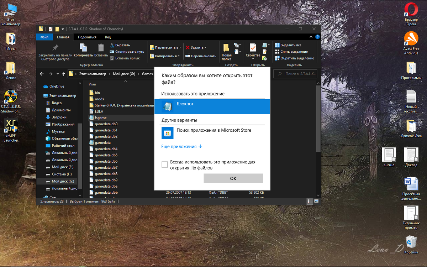Viewport: 427px width, 267px height.
Task: Sort files by the Имя column header
Action: [92, 84]
